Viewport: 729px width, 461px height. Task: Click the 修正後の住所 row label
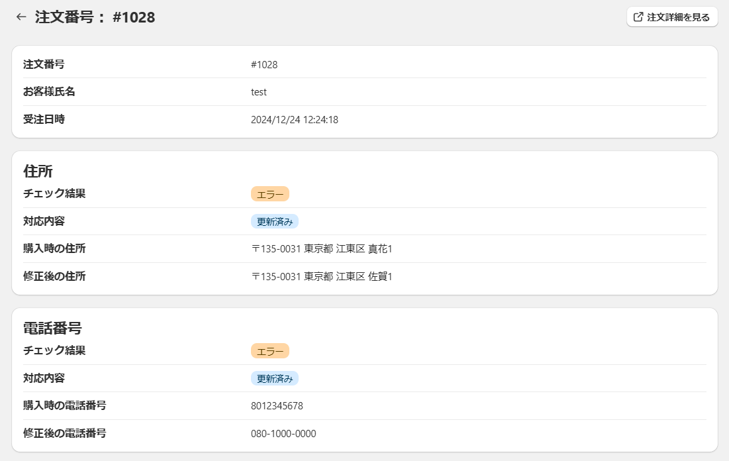tap(54, 276)
